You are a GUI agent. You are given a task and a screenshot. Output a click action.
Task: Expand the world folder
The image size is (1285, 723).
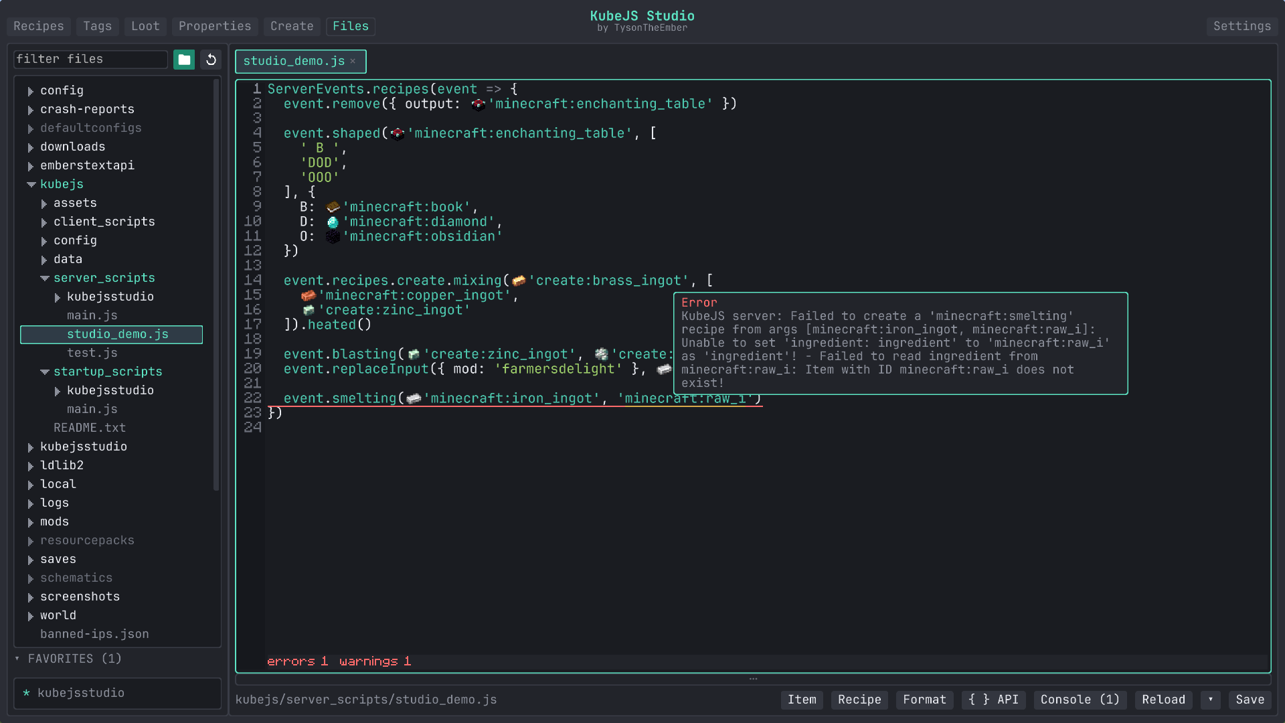[x=31, y=616]
